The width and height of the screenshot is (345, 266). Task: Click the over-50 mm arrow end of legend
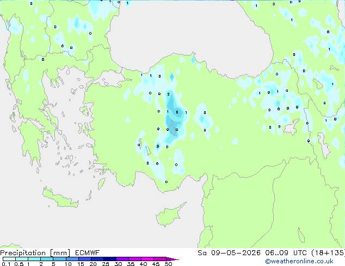(x=172, y=259)
